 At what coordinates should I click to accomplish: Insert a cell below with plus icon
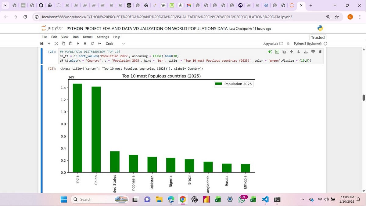(49, 44)
